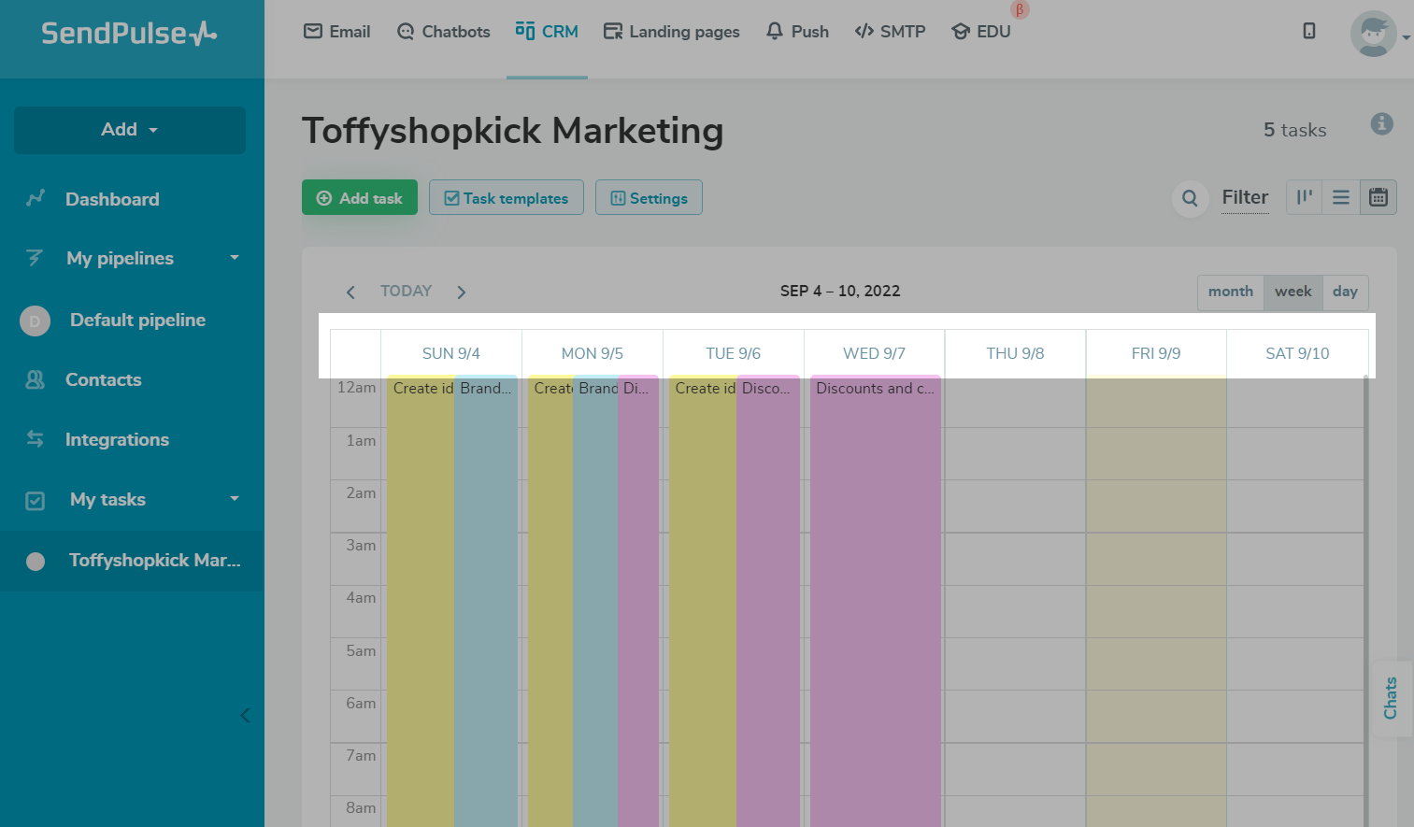Select the calendar view icon
Image resolution: width=1414 pixels, height=827 pixels.
(x=1378, y=197)
